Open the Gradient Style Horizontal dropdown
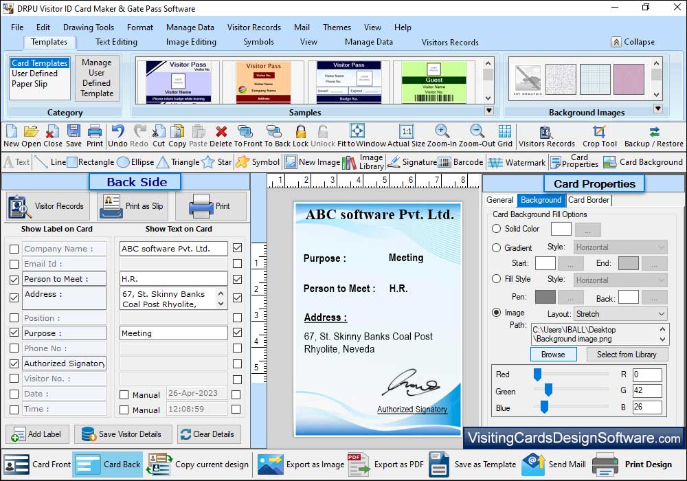This screenshot has height=481, width=687. pos(620,247)
